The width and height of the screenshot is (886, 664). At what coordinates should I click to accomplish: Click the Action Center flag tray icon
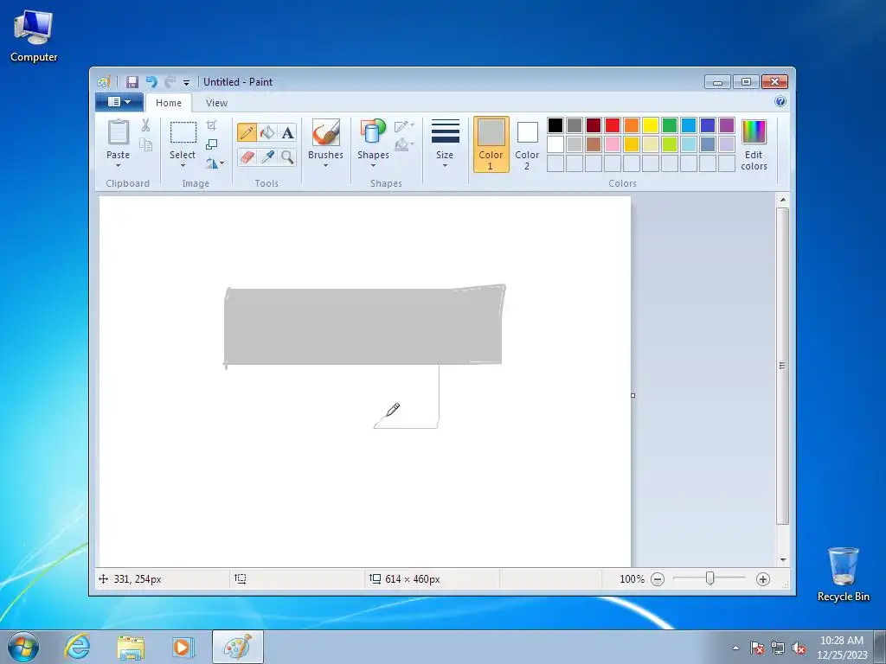(x=757, y=648)
